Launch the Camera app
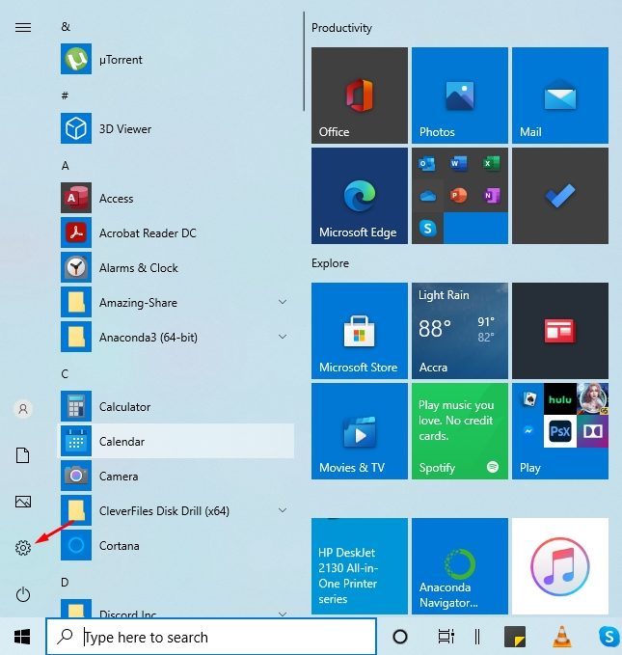Viewport: 622px width, 655px height. point(176,476)
